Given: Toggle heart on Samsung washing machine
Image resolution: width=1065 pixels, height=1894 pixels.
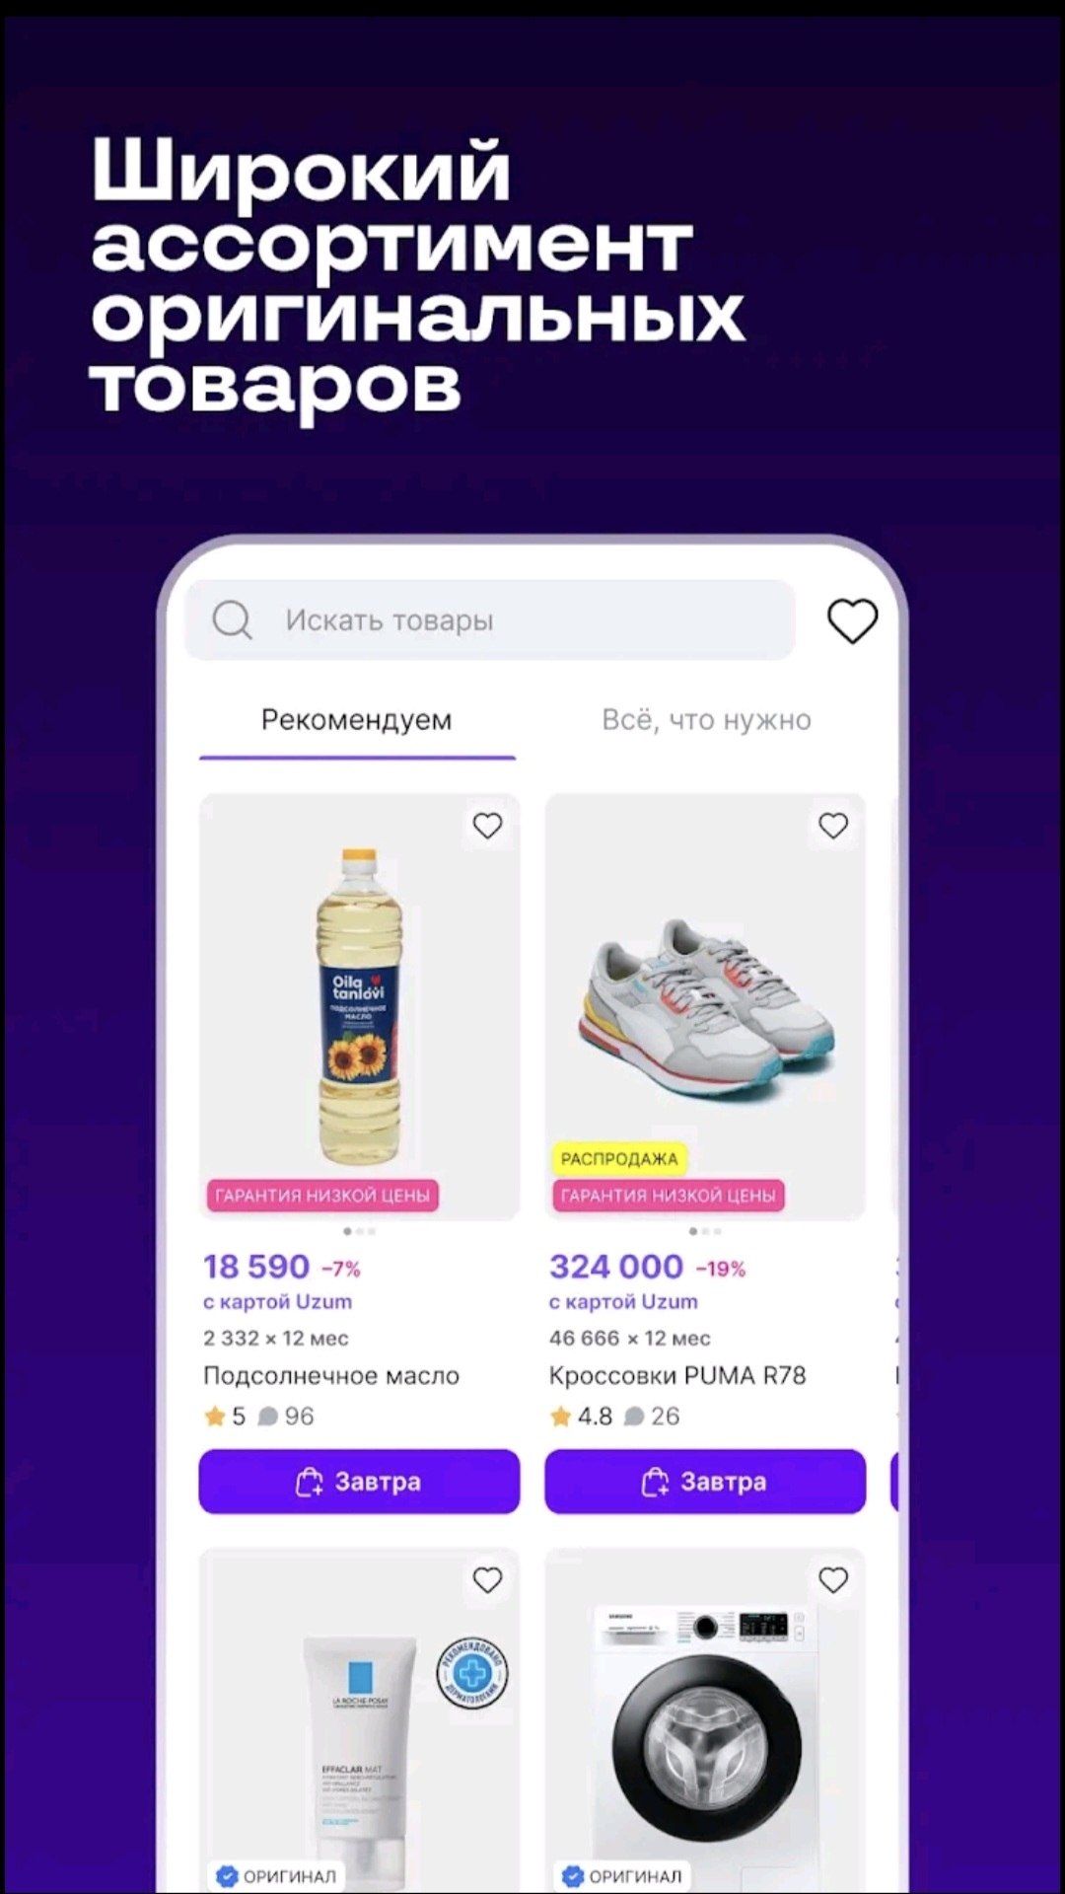Looking at the screenshot, I should tap(833, 1580).
